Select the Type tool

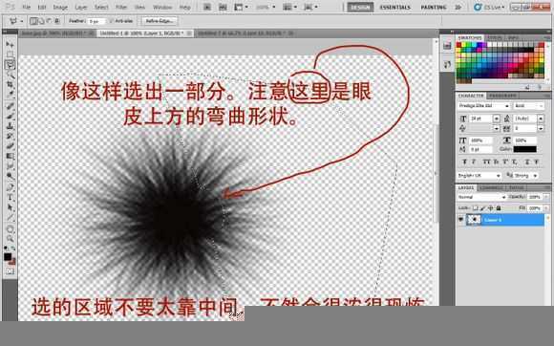(x=10, y=198)
